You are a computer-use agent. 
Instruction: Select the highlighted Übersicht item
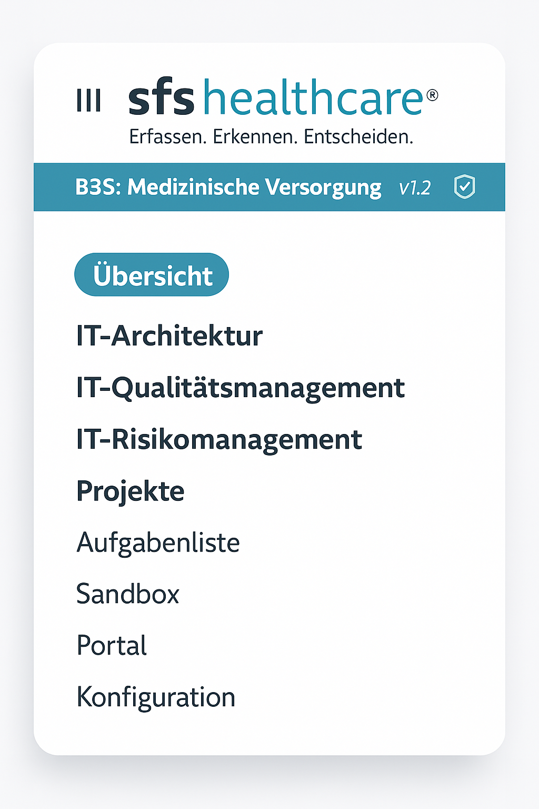tap(152, 275)
